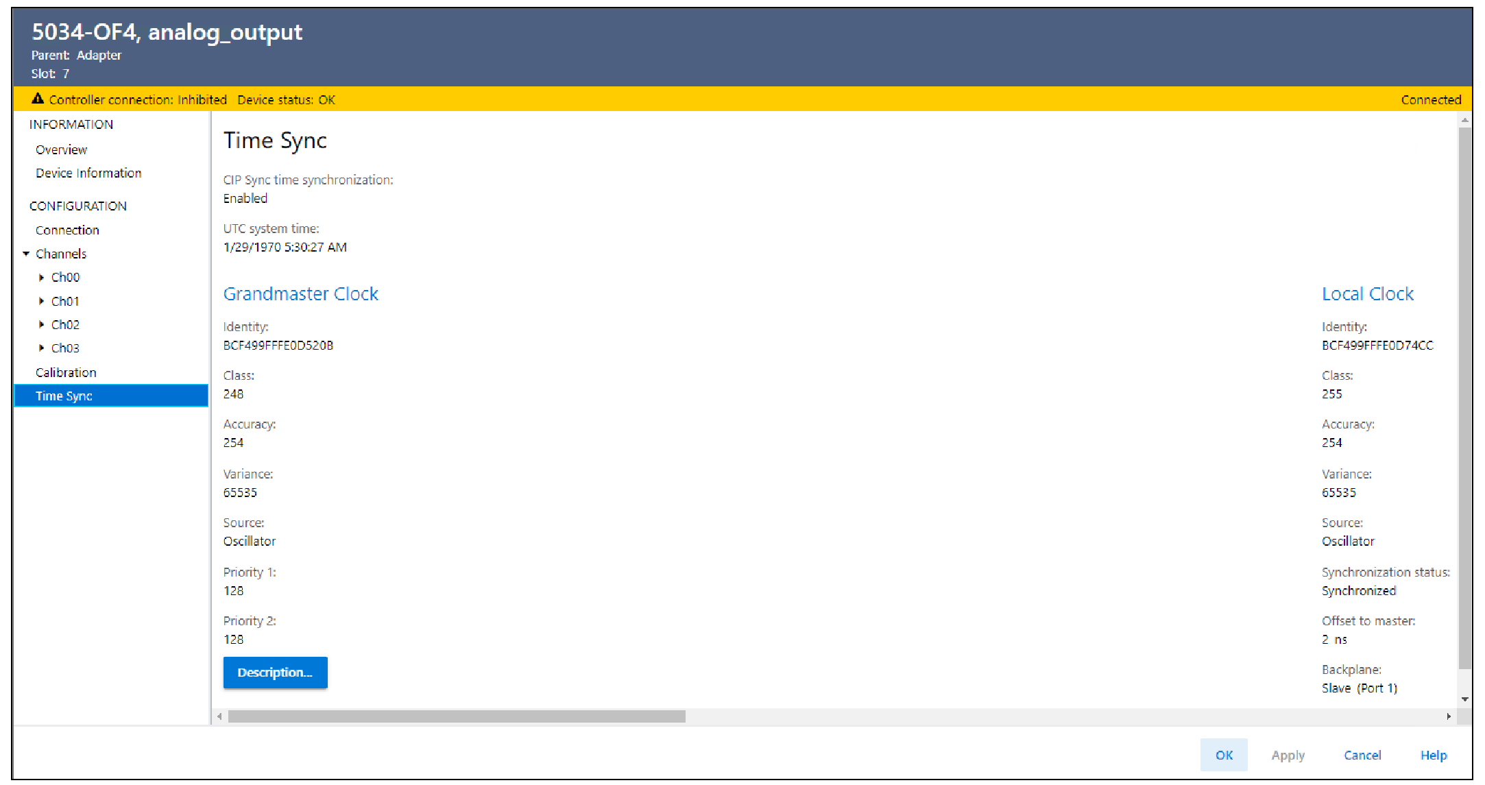The height and width of the screenshot is (785, 1485).
Task: Cancel the dialog
Action: pyautogui.click(x=1362, y=755)
